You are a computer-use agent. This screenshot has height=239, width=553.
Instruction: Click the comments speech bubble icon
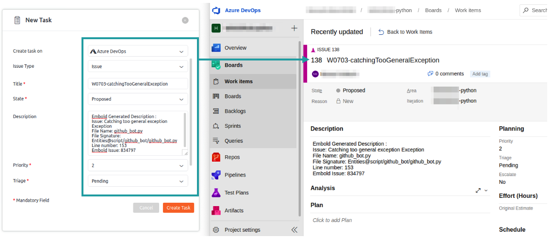430,74
